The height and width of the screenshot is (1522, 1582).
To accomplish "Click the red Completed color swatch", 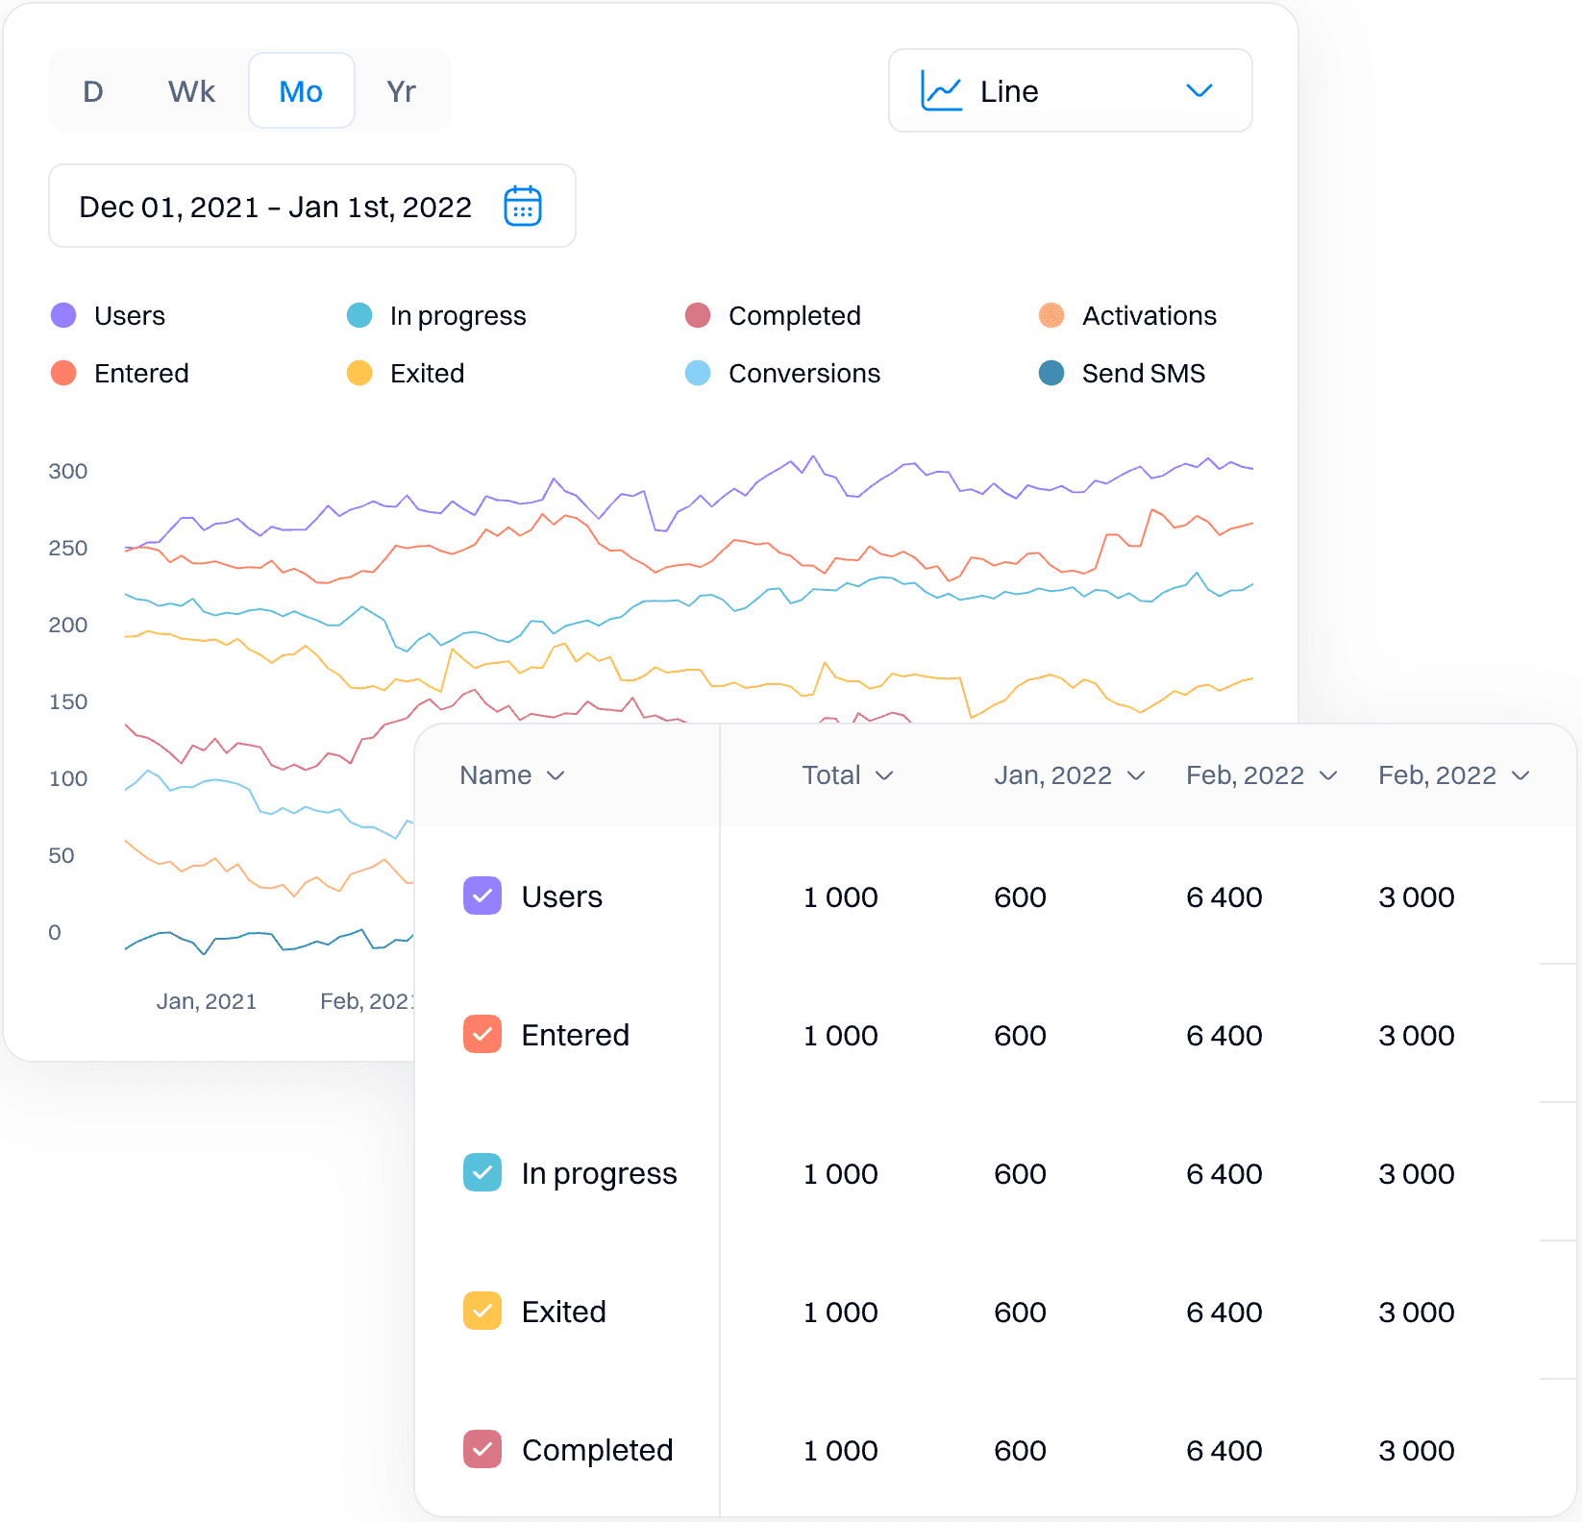I will (x=697, y=315).
